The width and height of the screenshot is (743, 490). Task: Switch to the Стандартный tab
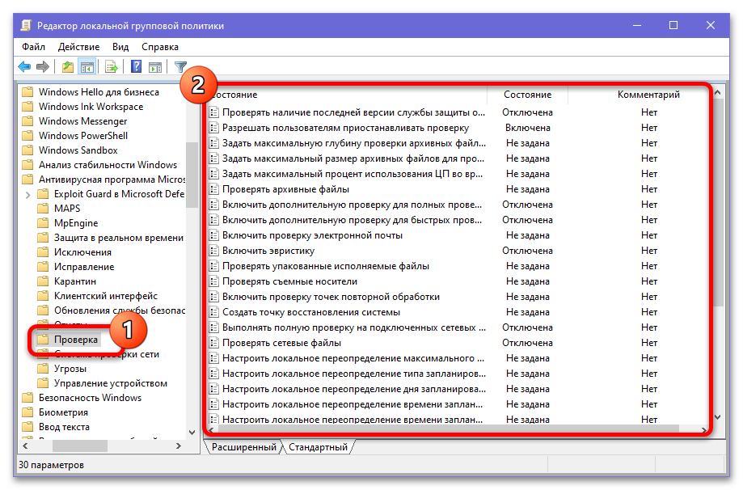click(x=318, y=447)
